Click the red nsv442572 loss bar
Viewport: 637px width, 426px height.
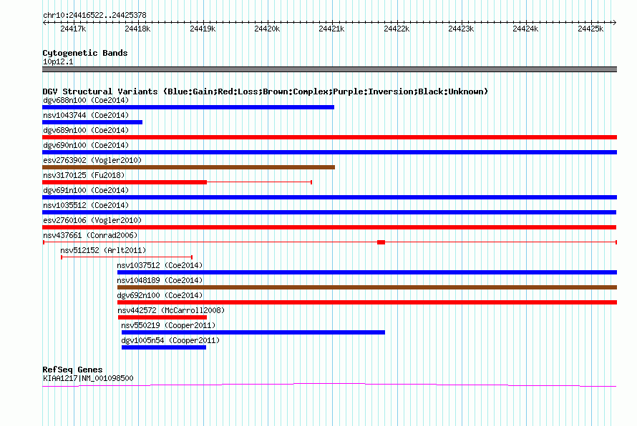pos(162,317)
